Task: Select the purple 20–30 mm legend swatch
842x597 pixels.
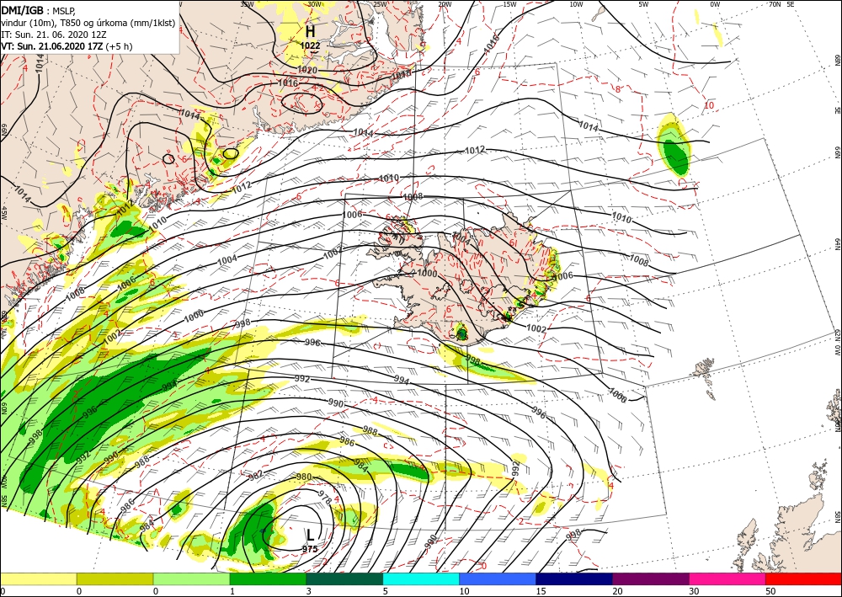Action: coord(651,578)
